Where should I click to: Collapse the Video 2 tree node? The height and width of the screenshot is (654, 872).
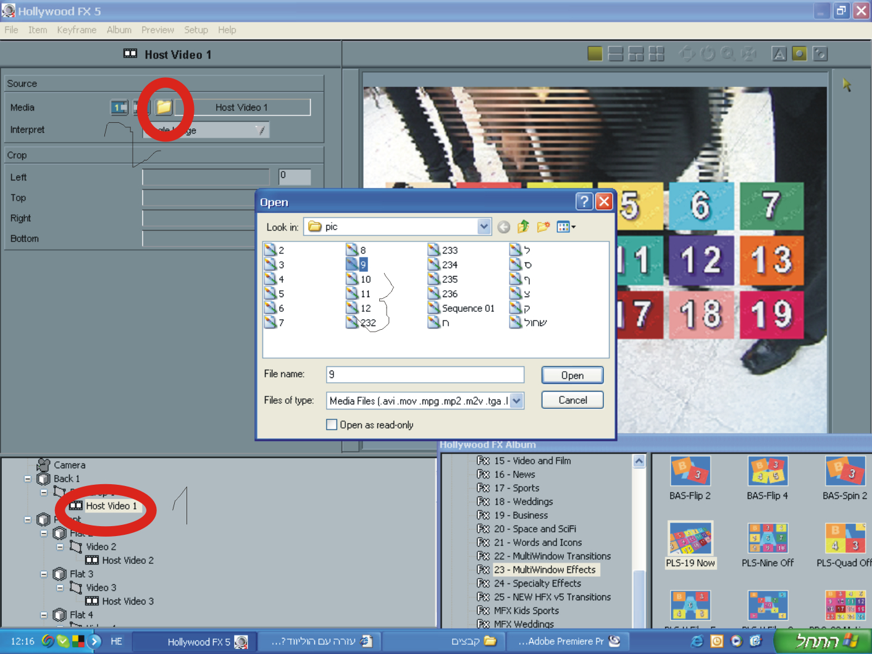pos(60,547)
